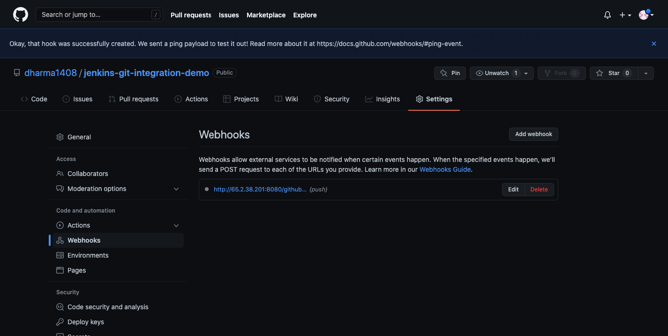Open General settings in sidebar
Viewport: 668px width, 336px height.
coord(118,137)
